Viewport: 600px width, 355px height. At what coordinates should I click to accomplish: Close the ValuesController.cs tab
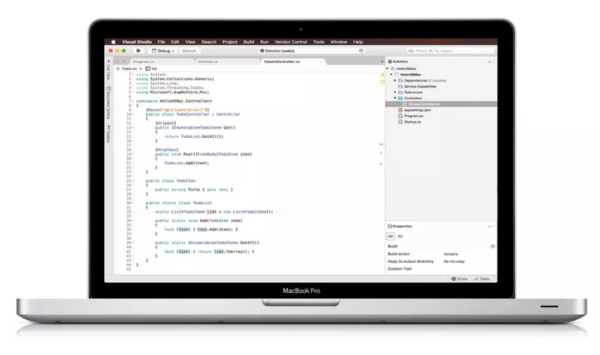pos(322,61)
